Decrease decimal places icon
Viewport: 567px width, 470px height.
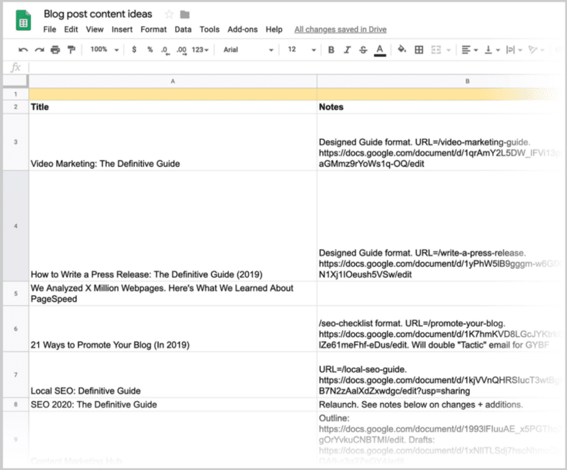tap(165, 50)
